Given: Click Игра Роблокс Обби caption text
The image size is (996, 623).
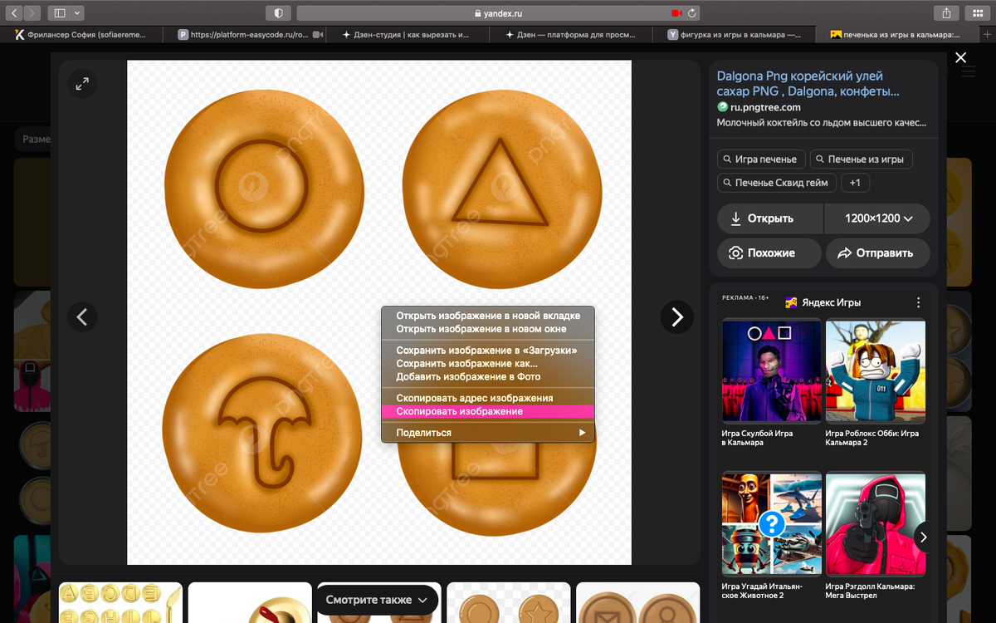Looking at the screenshot, I should [872, 438].
